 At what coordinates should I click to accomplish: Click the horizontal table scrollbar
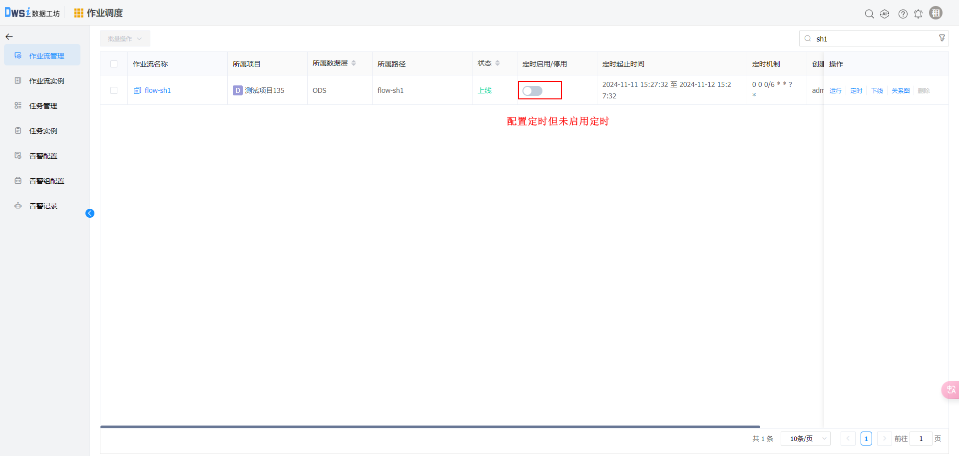430,427
